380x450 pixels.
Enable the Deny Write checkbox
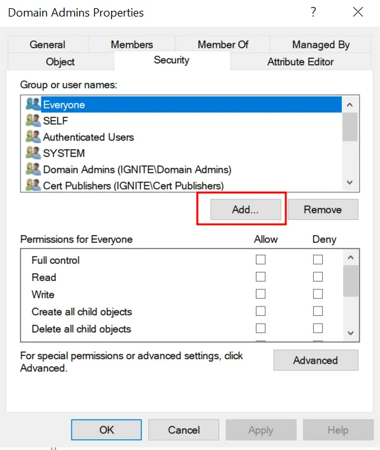click(x=318, y=294)
